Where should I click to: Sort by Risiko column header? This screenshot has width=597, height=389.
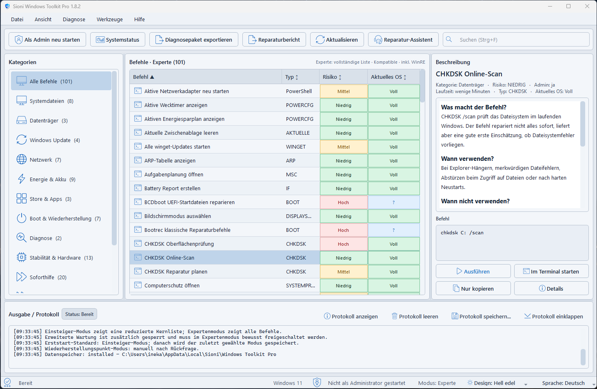click(x=343, y=77)
